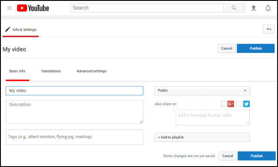Expand the Add to playlist menu

pos(202,137)
